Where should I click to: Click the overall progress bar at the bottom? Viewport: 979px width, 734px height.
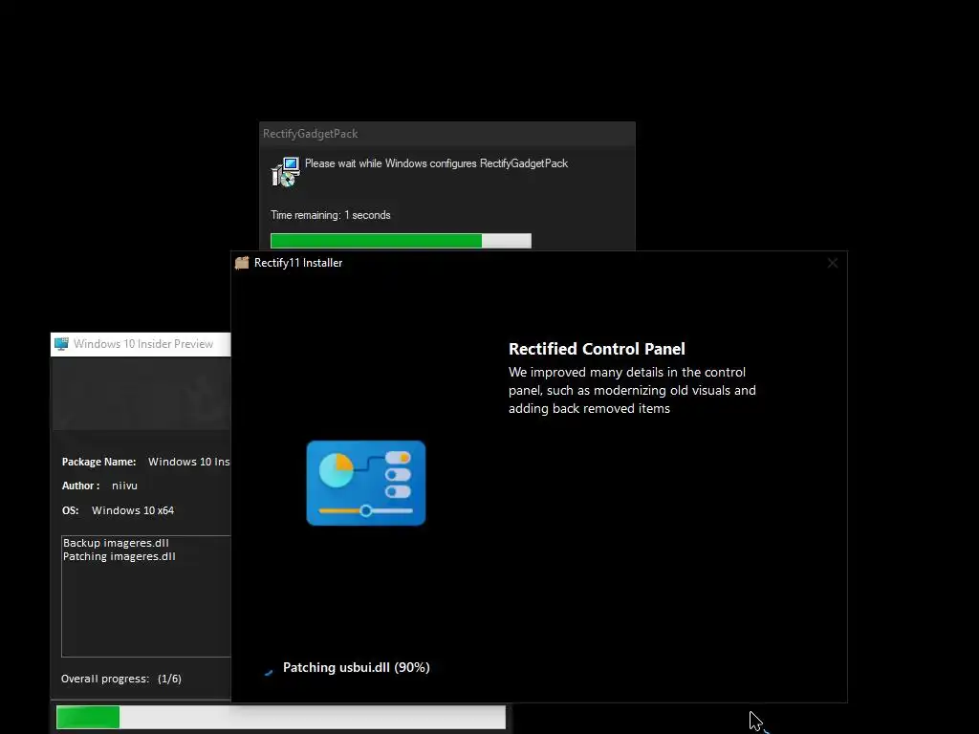click(281, 717)
